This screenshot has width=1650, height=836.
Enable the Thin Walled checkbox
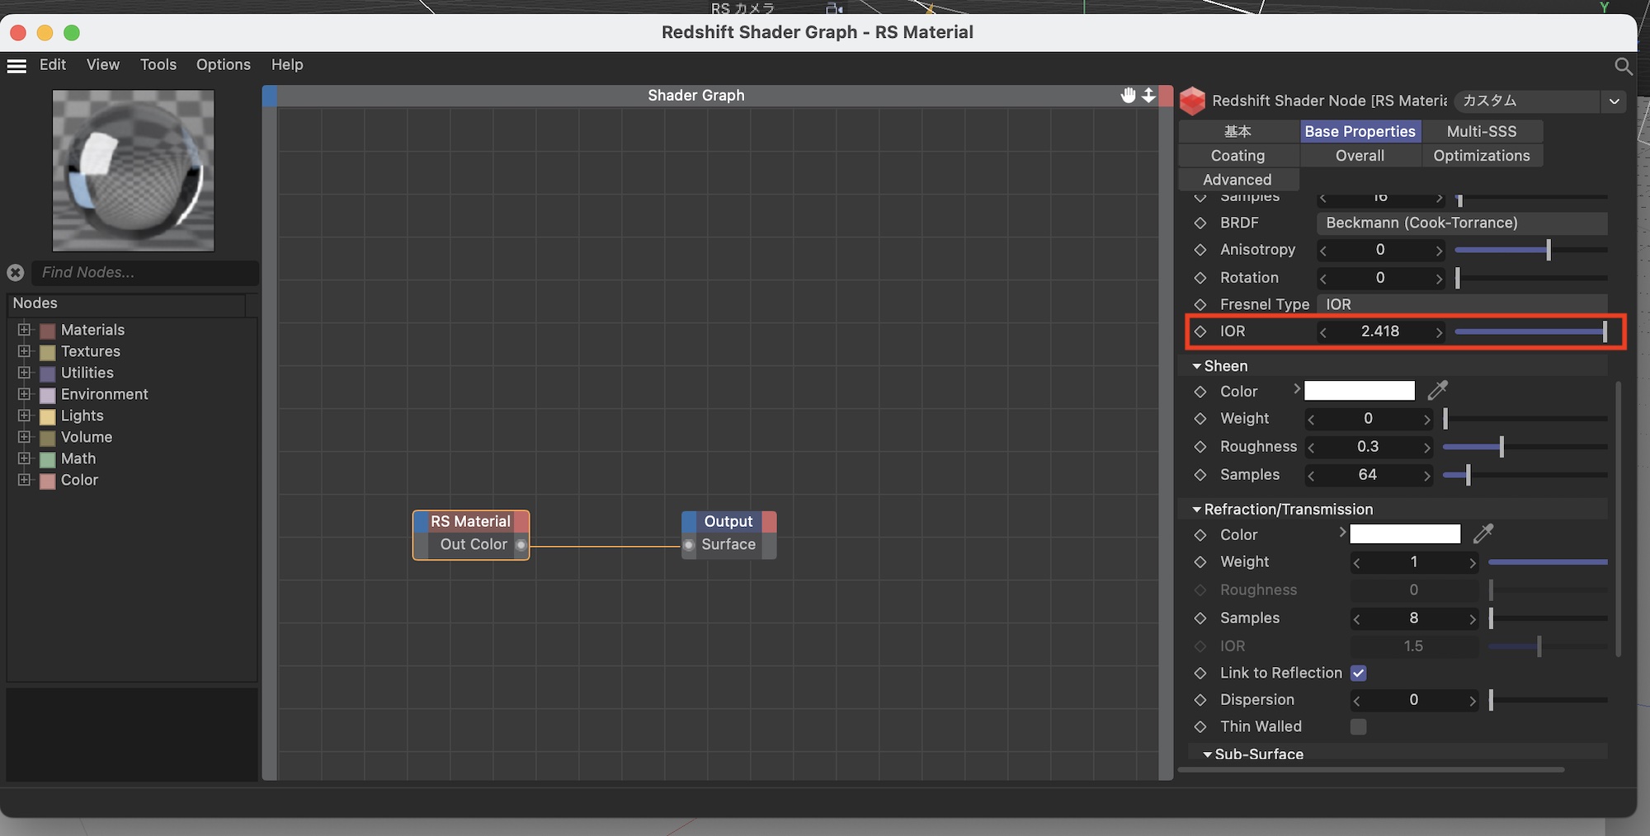[1358, 726]
